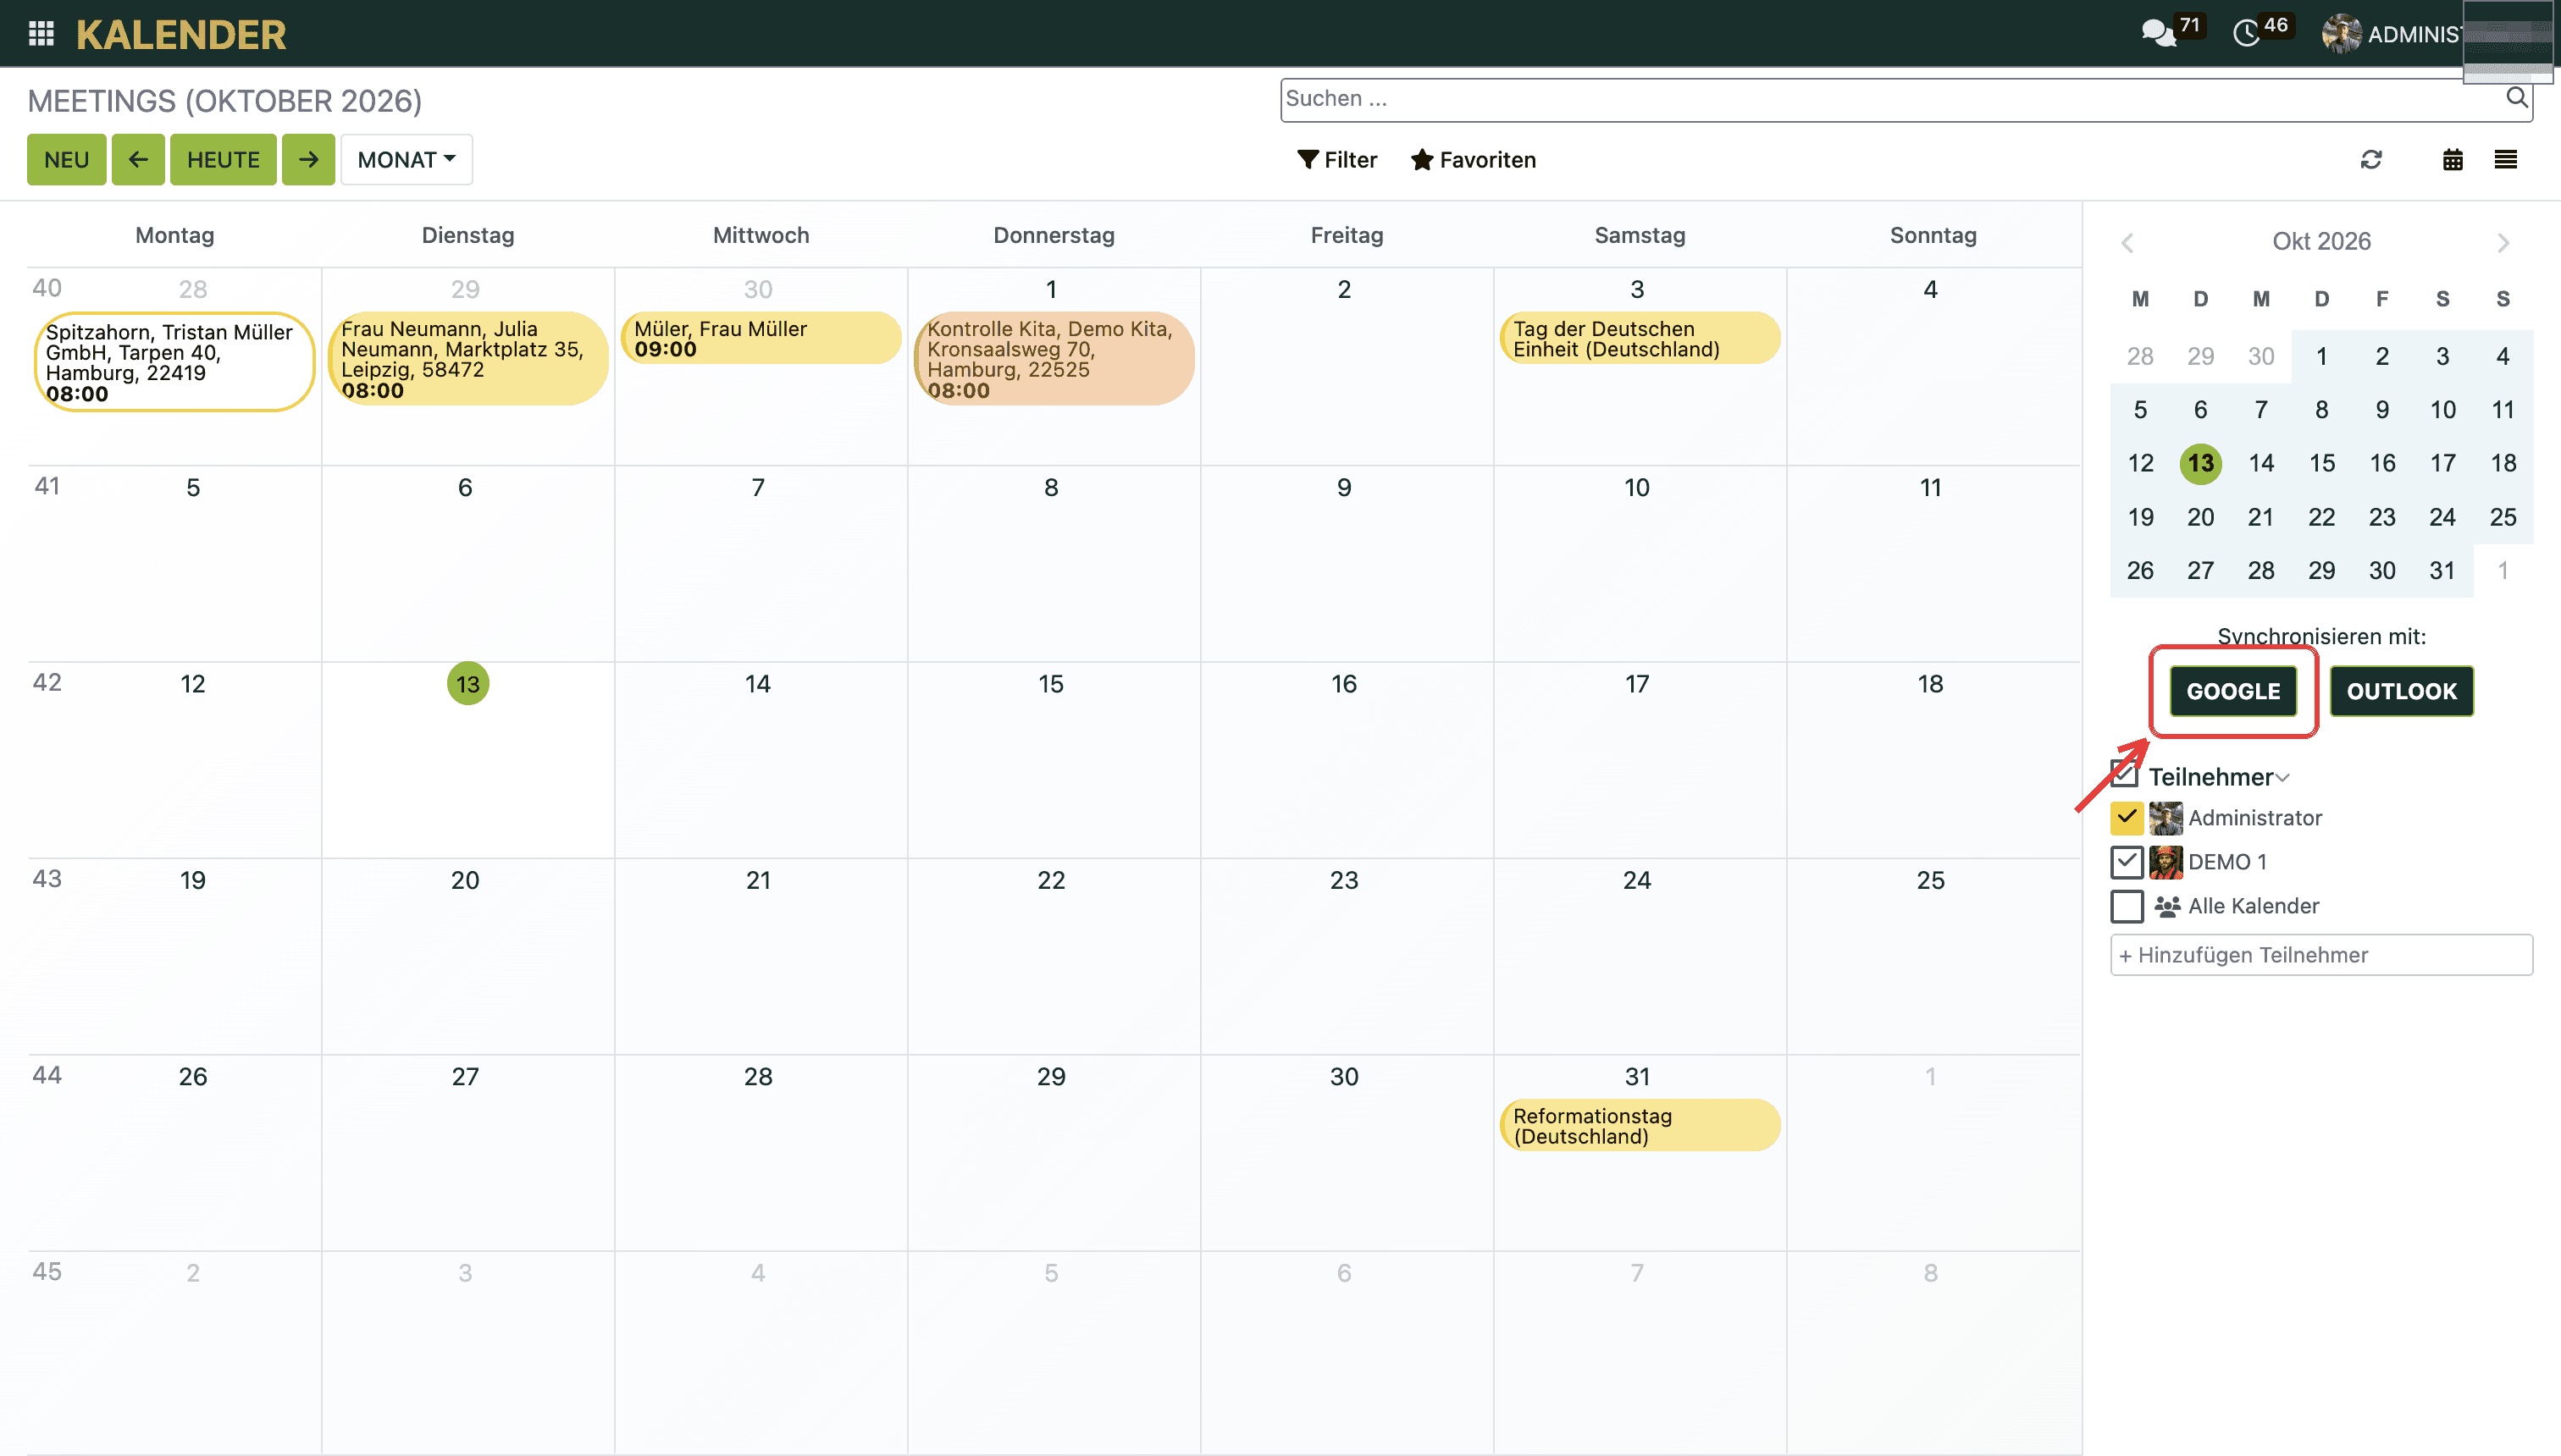This screenshot has width=2561, height=1456.
Task: Toggle the Teilnehmer section checkbox
Action: [x=2125, y=774]
